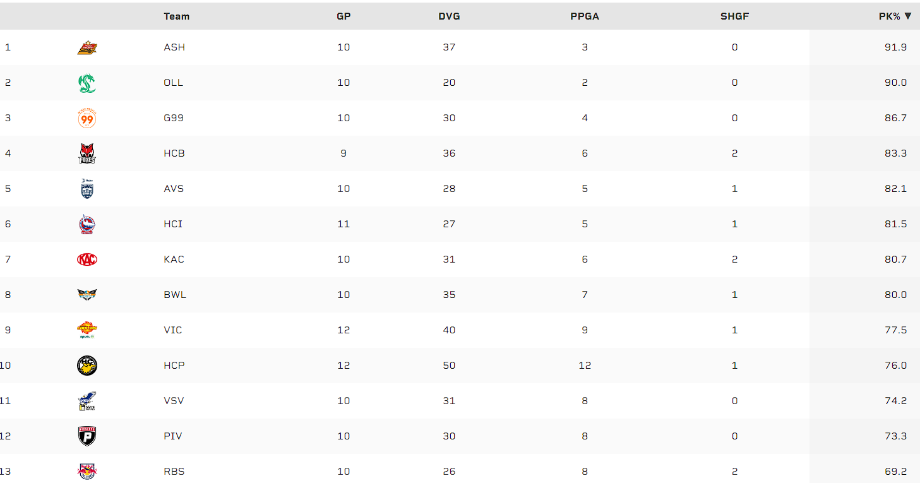This screenshot has width=920, height=483.
Task: Open the BWL Black Wings logo
Action: 87,295
